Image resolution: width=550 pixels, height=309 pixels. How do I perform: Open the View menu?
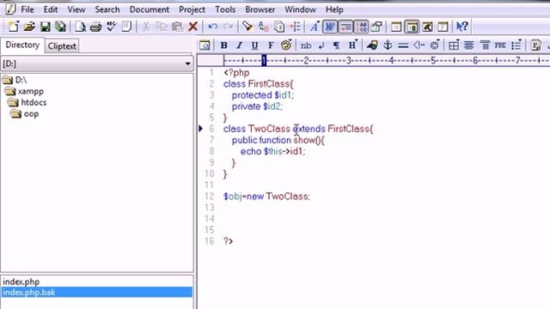tap(76, 9)
